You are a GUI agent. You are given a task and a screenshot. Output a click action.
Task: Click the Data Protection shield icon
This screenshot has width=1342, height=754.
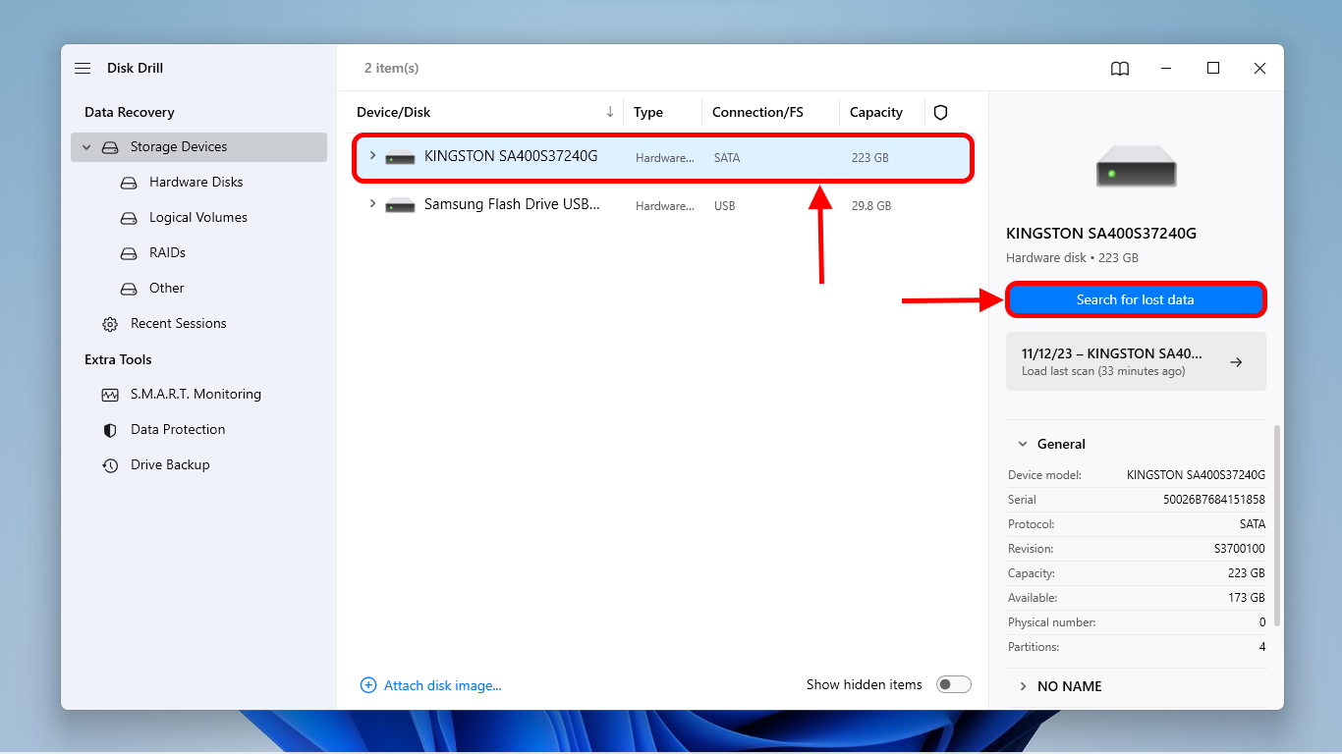pos(110,430)
